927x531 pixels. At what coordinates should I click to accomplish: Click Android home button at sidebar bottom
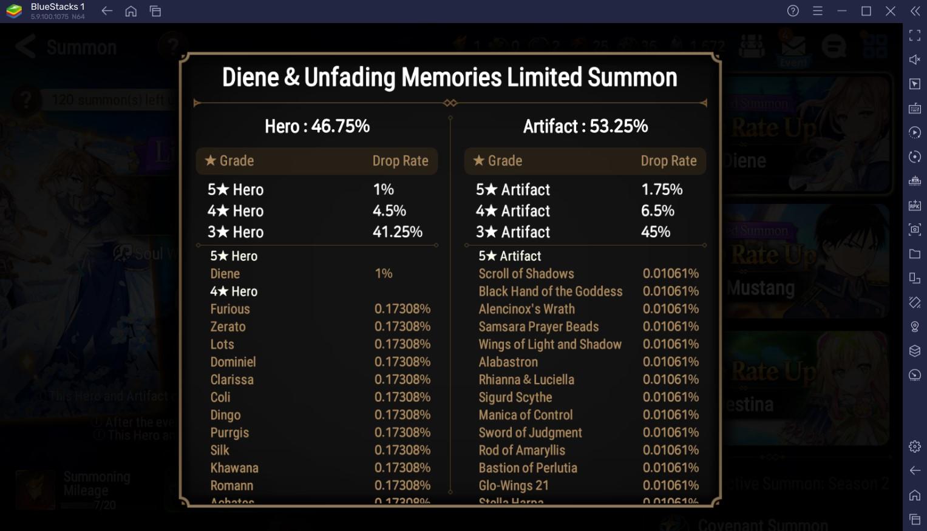915,495
